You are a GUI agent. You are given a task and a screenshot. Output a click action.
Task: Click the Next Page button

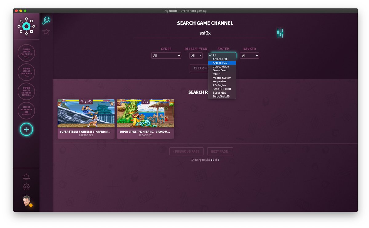(220, 151)
